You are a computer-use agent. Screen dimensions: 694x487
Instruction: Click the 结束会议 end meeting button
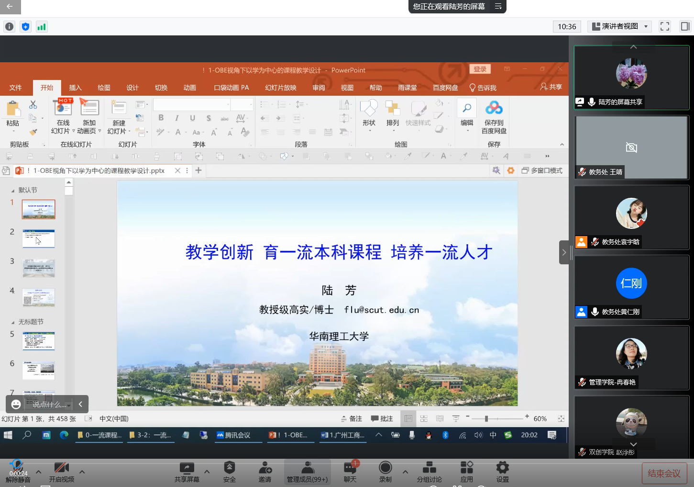[x=664, y=473]
